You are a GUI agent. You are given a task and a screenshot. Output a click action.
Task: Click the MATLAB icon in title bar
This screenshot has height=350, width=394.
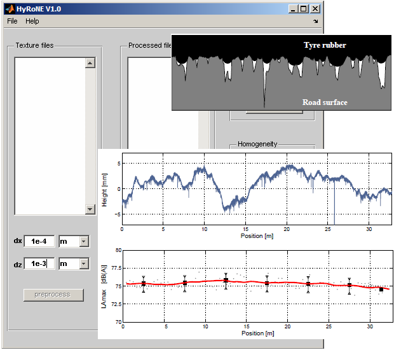[10, 9]
